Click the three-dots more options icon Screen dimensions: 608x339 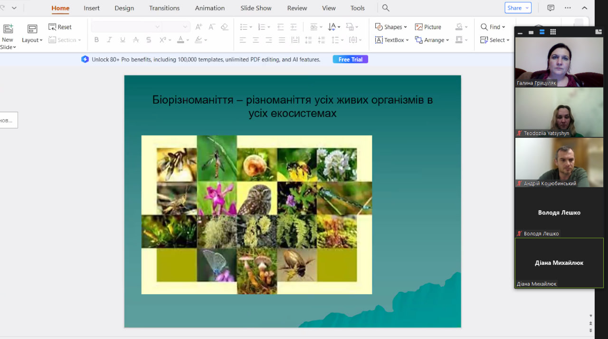[568, 8]
